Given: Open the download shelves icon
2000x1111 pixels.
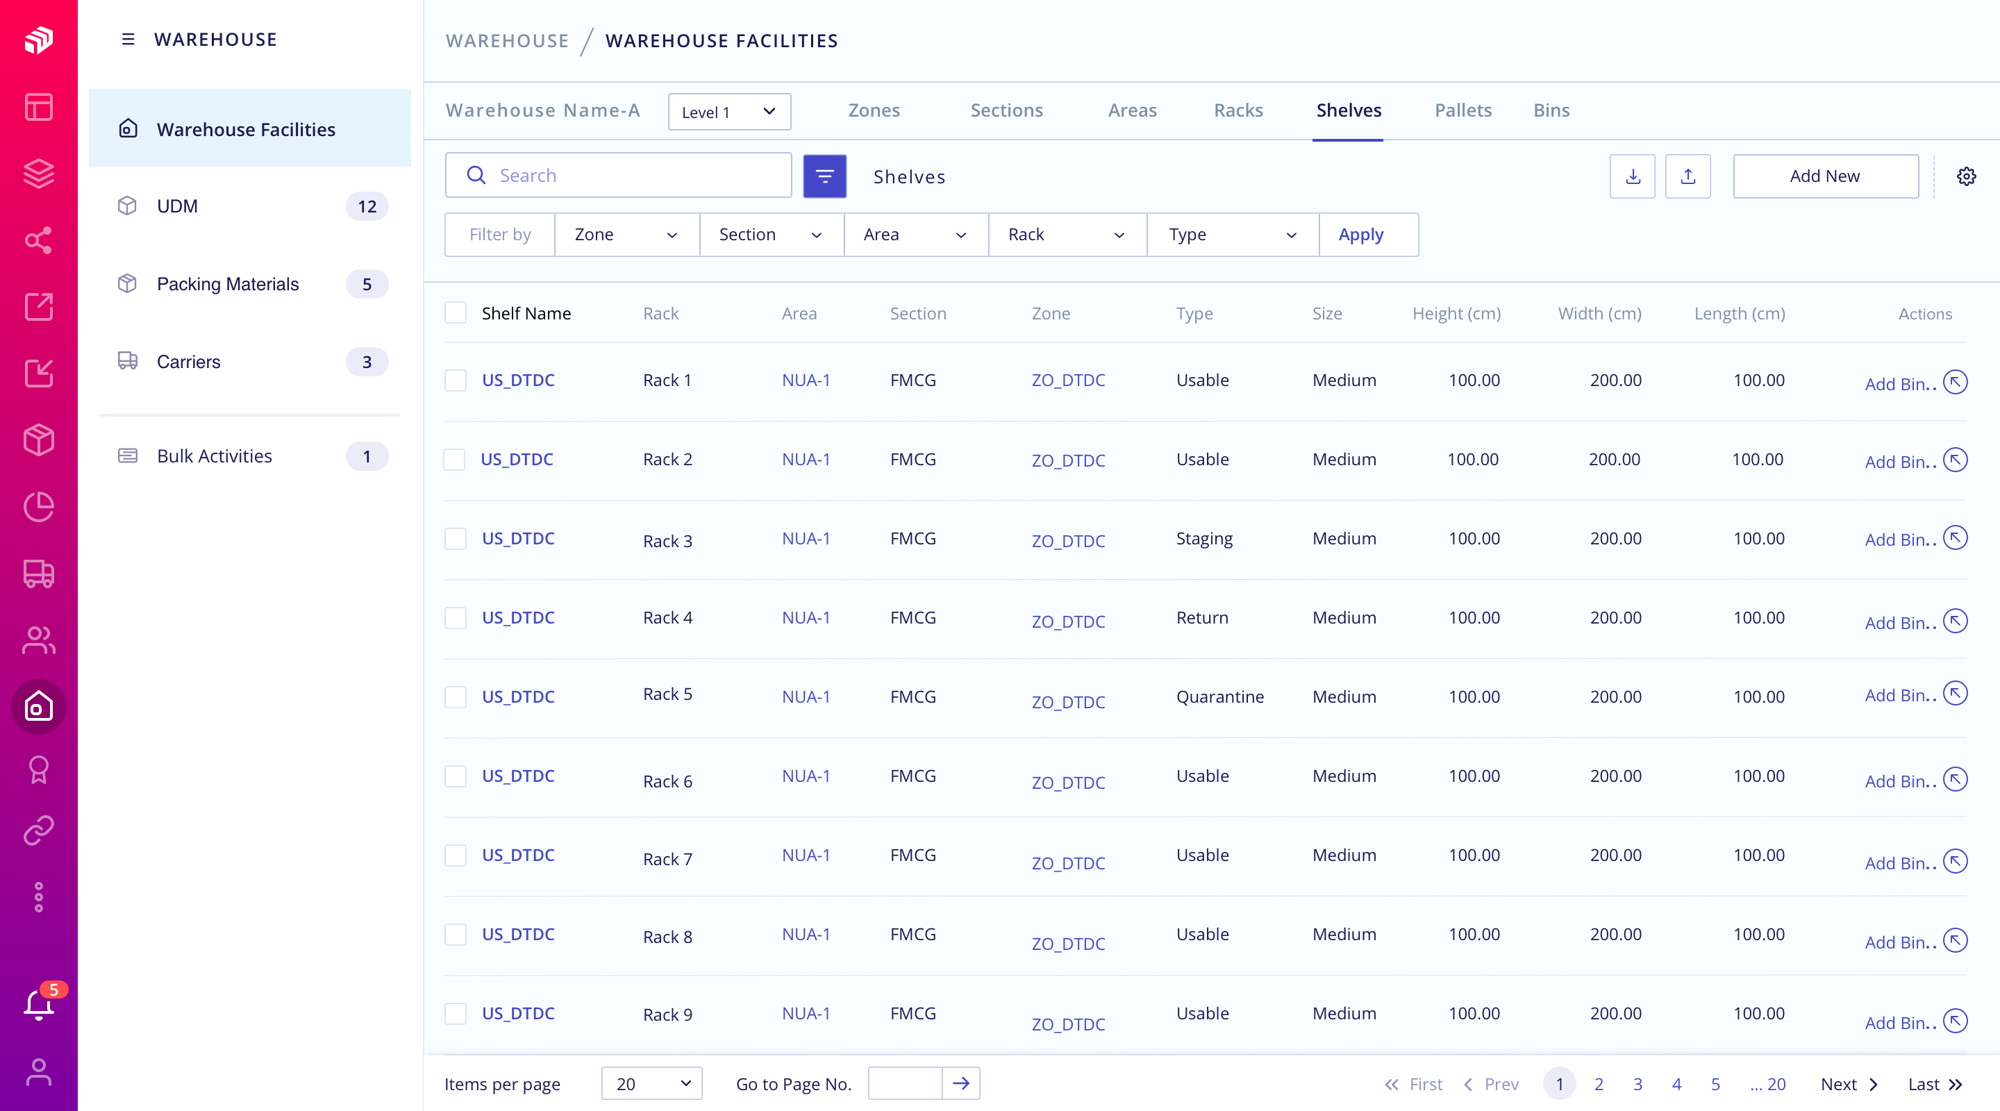Looking at the screenshot, I should [1633, 176].
